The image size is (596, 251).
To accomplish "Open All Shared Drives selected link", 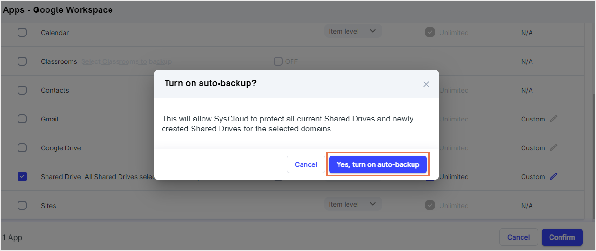I will [119, 177].
